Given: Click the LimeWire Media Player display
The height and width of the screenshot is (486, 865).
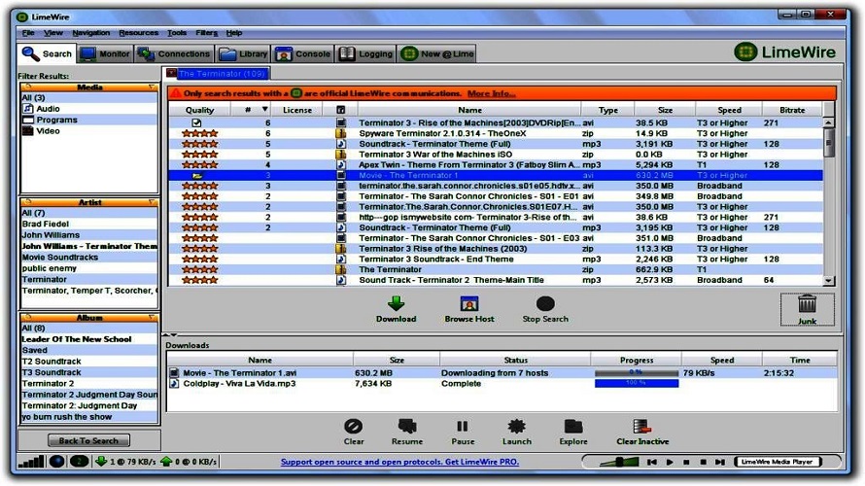Looking at the screenshot, I should click(778, 462).
